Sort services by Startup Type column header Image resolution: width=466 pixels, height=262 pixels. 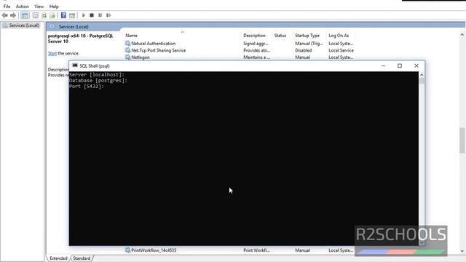click(307, 36)
